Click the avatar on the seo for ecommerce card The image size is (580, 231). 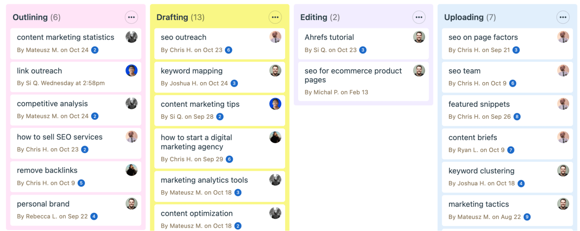point(419,70)
